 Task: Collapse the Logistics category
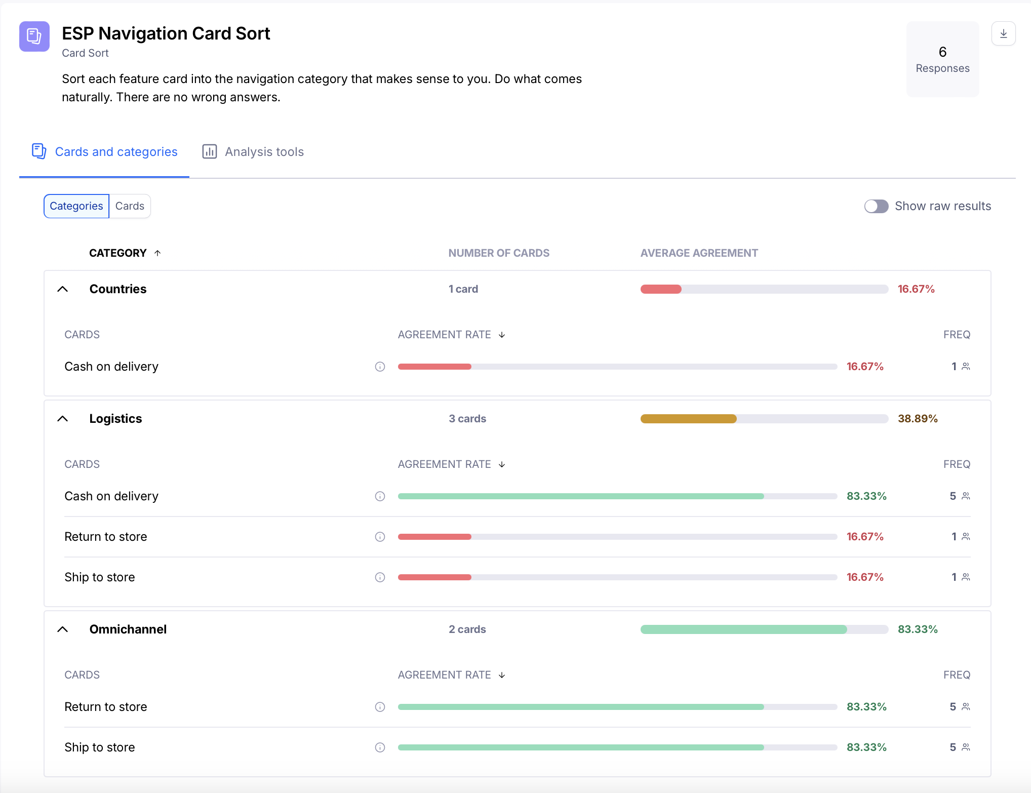(63, 419)
